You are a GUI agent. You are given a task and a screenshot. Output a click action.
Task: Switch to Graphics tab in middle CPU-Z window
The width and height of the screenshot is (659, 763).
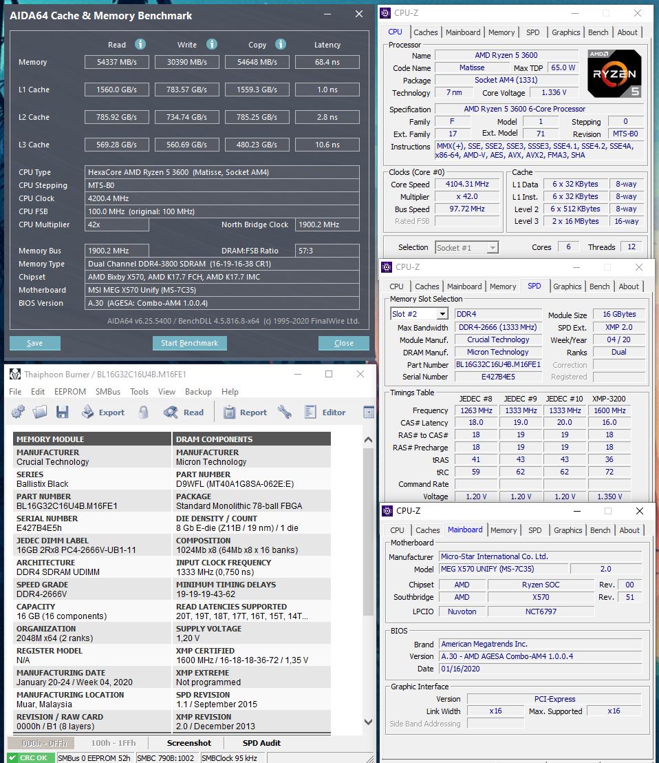pyautogui.click(x=567, y=286)
